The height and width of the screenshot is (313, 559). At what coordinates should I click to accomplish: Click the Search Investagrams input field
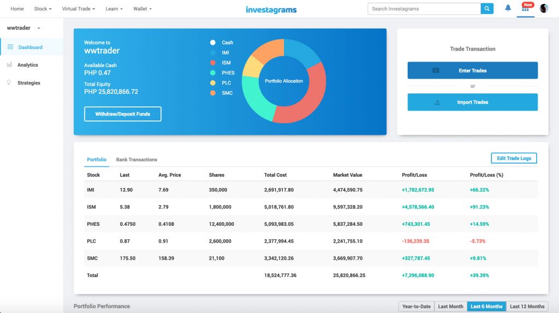click(x=424, y=9)
